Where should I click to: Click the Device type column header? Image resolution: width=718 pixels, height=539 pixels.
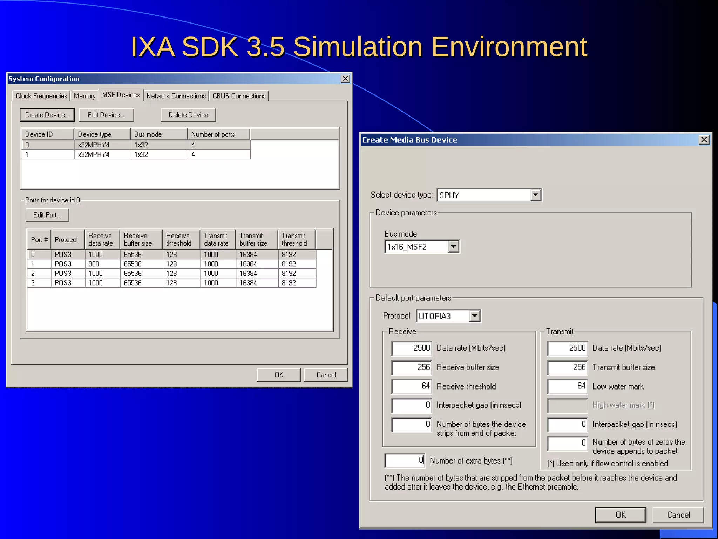(x=102, y=134)
